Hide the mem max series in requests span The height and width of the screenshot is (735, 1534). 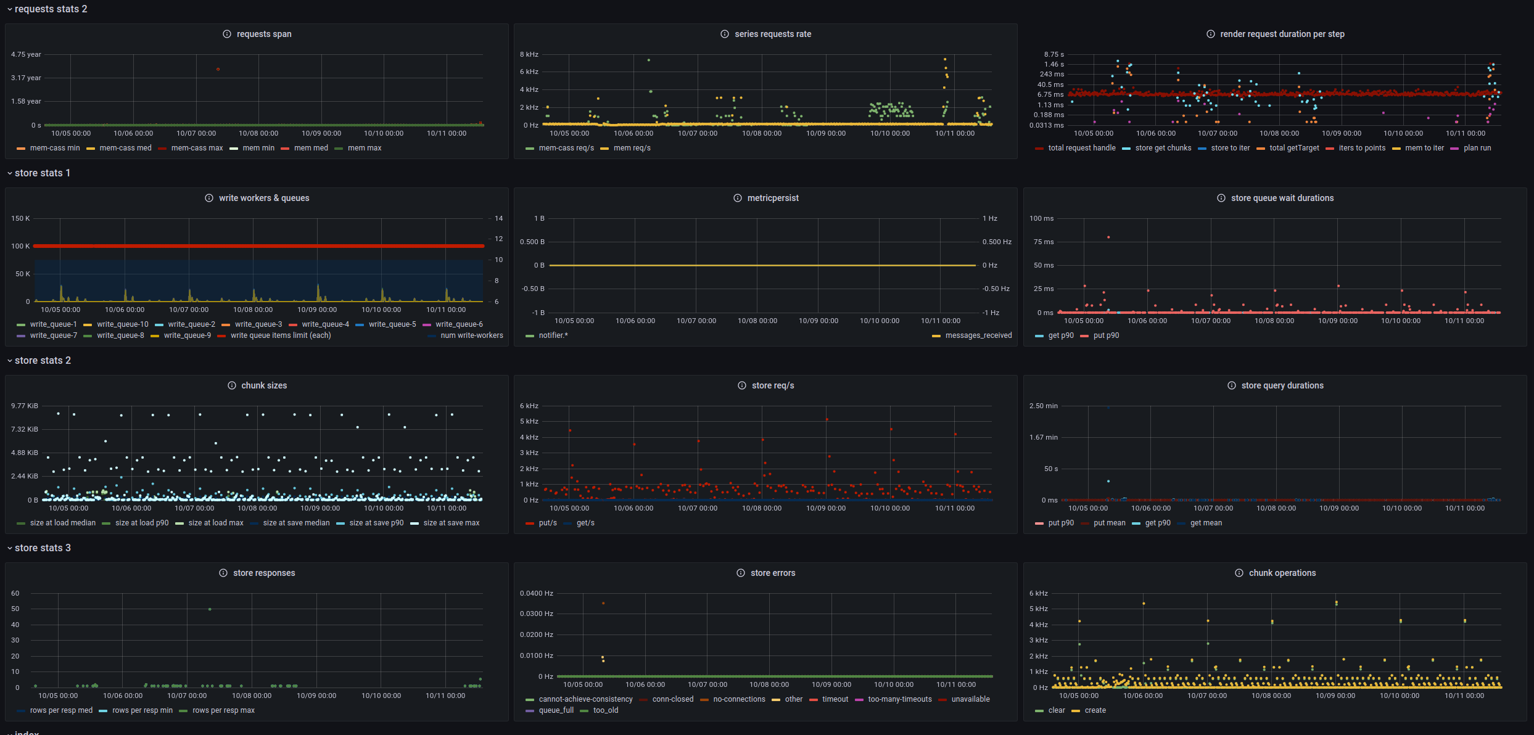[365, 148]
